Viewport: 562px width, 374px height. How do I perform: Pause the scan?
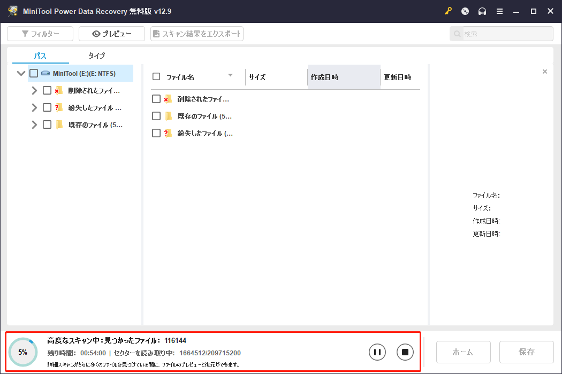click(377, 352)
